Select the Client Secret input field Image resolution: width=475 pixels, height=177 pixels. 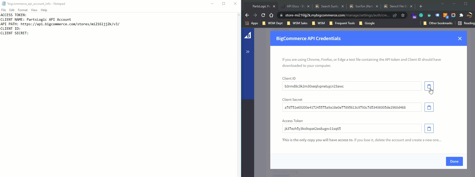352,107
